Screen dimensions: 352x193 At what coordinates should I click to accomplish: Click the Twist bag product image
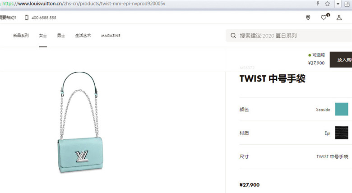point(80,122)
